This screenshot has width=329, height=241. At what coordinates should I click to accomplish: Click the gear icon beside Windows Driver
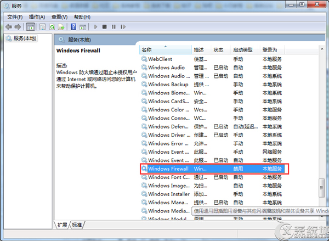pos(144,134)
